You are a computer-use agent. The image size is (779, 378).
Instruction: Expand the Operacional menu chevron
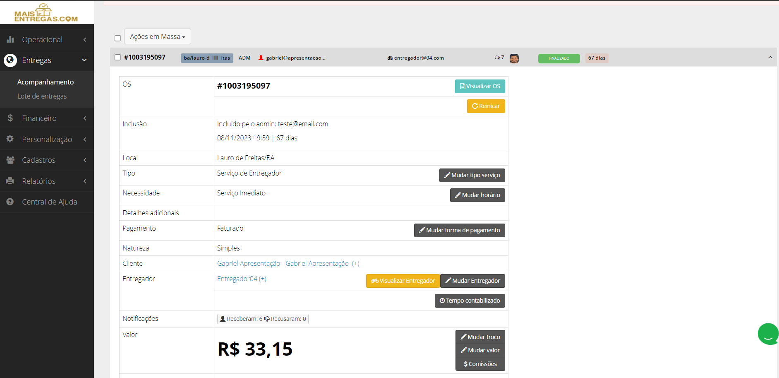[85, 40]
